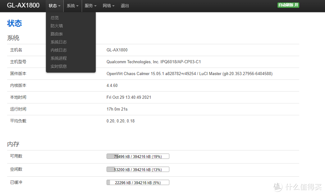Expand the 系统 menu
The width and height of the screenshot is (325, 195).
point(72,6)
